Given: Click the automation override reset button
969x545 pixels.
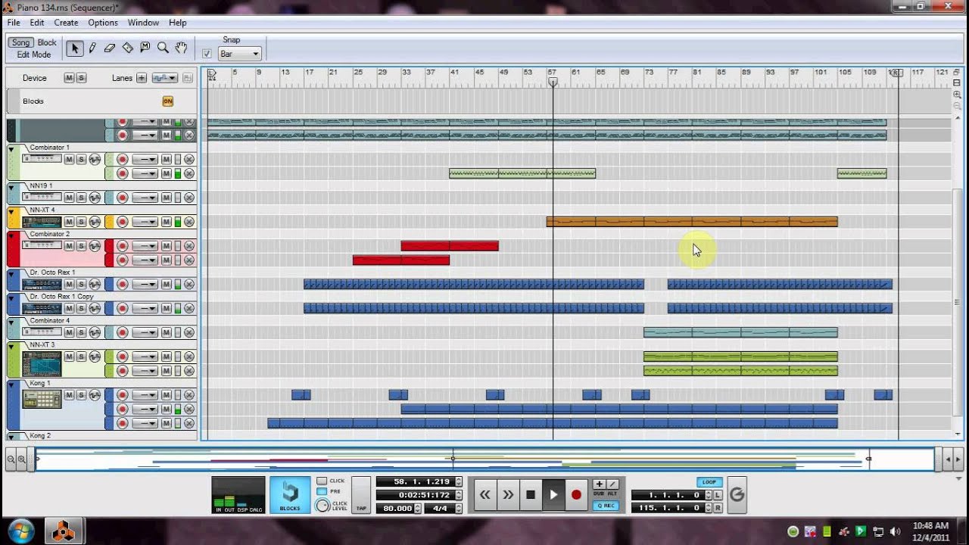Looking at the screenshot, I should pos(737,495).
